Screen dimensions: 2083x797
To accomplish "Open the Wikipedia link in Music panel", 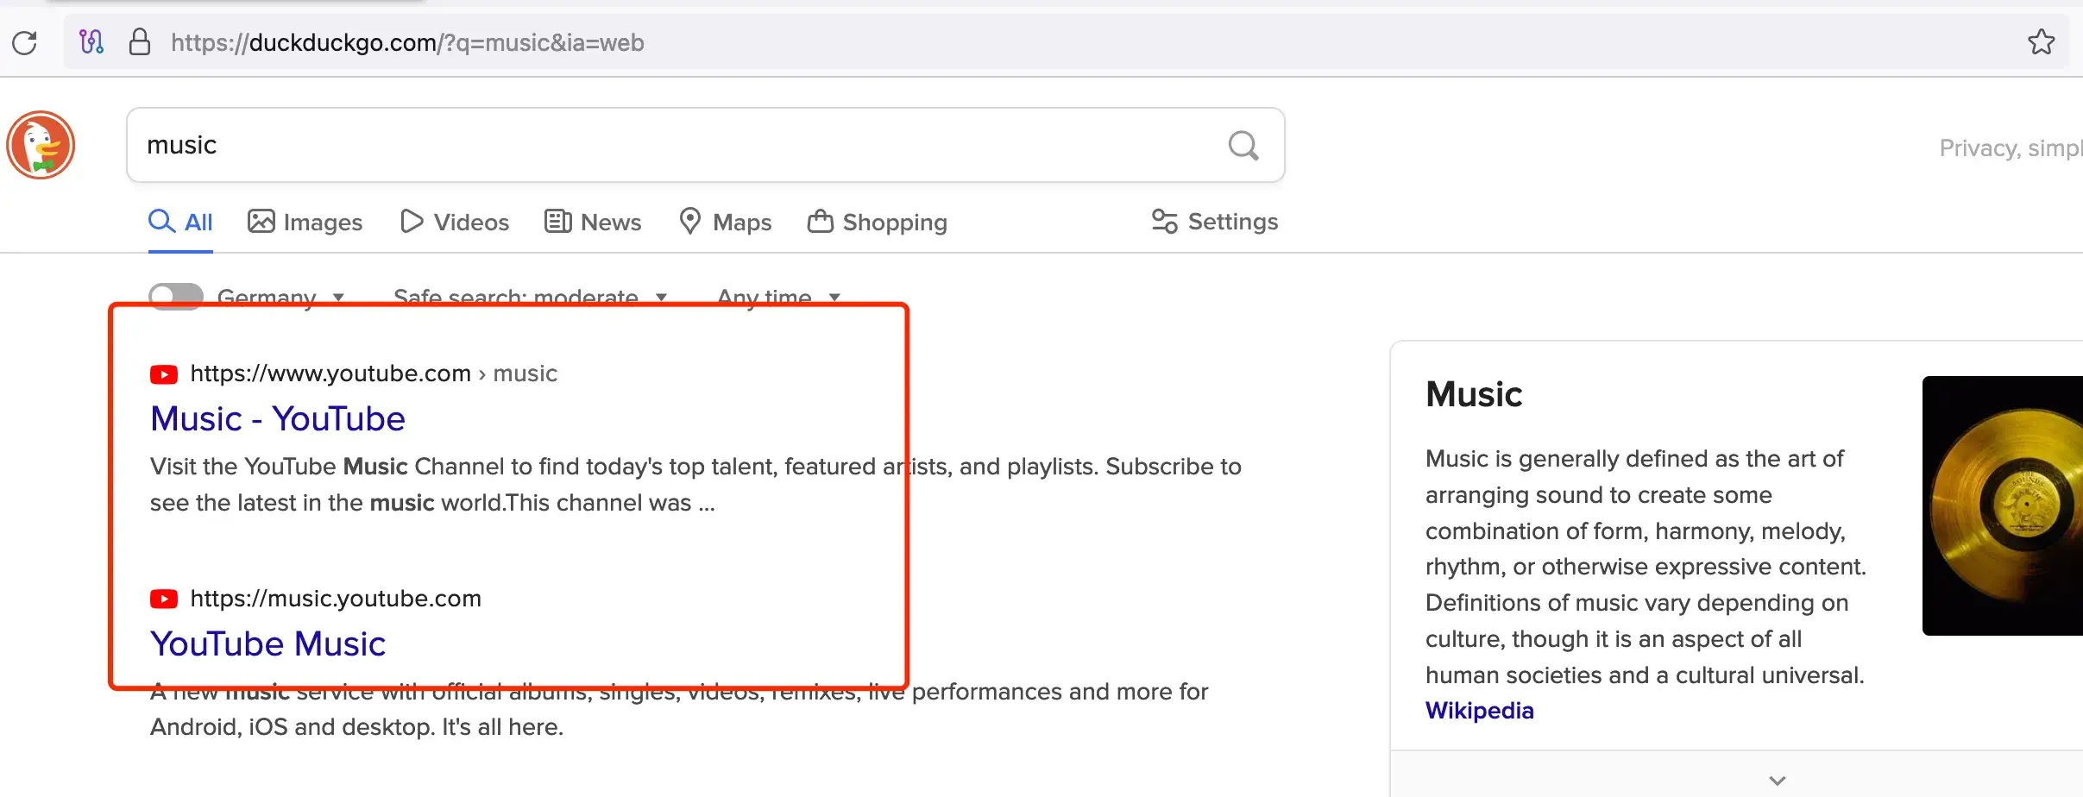I will pos(1479,711).
